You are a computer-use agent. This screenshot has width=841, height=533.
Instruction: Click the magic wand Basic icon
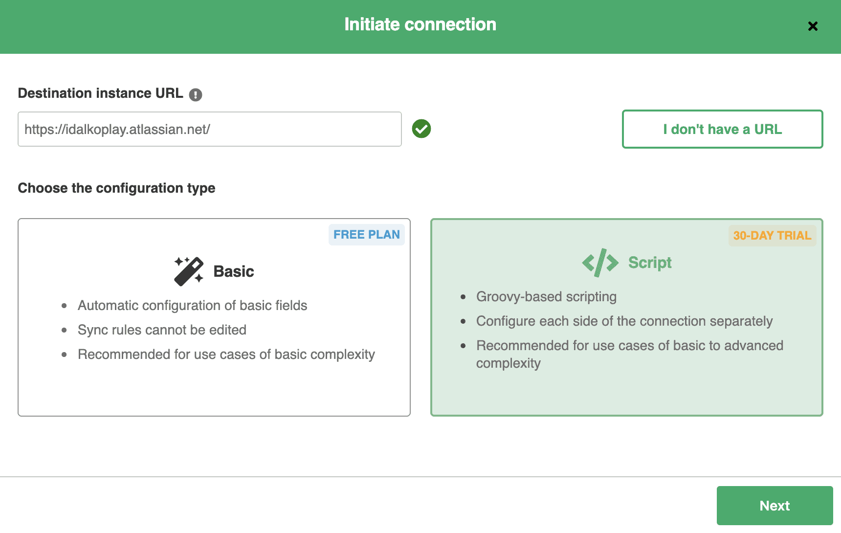(x=189, y=271)
